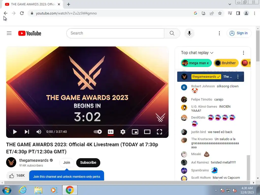Open video settings gear

click(123, 132)
